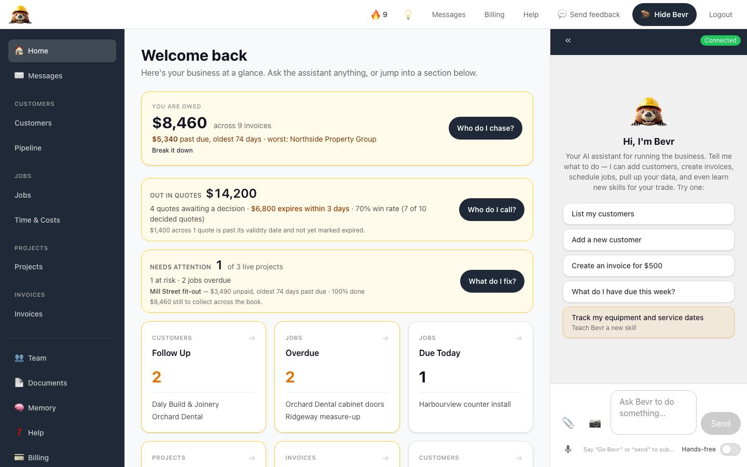
Task: Open the Overdue jobs card arrow
Action: coord(385,338)
